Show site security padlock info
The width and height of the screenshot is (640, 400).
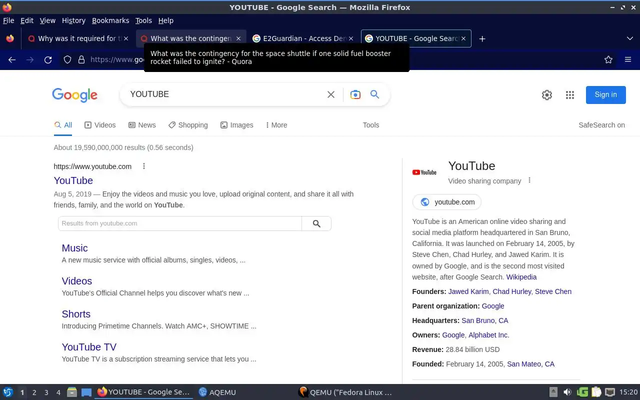tap(81, 59)
